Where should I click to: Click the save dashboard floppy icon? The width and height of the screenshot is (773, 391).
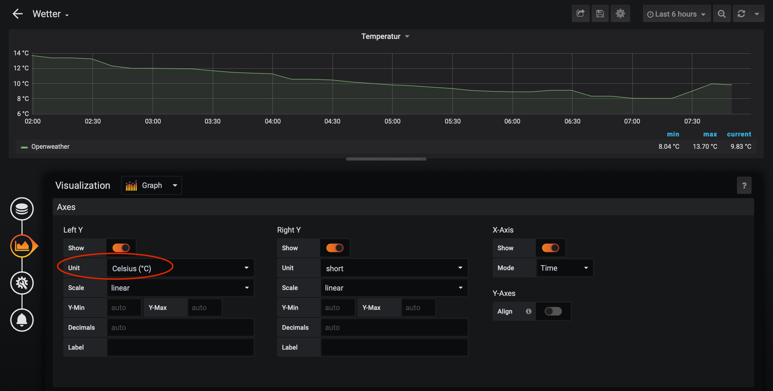(600, 14)
